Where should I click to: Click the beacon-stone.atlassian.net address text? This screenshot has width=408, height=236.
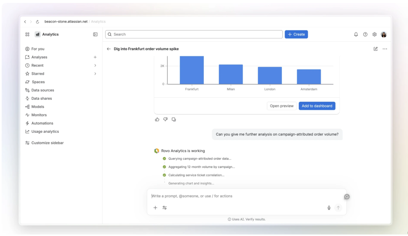click(x=66, y=21)
